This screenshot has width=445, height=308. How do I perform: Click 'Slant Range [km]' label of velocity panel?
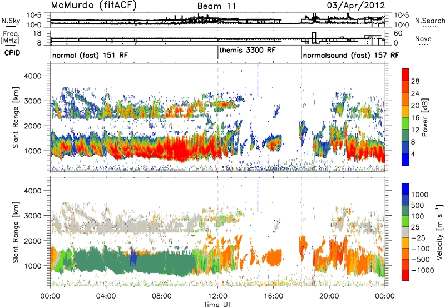click(x=16, y=232)
